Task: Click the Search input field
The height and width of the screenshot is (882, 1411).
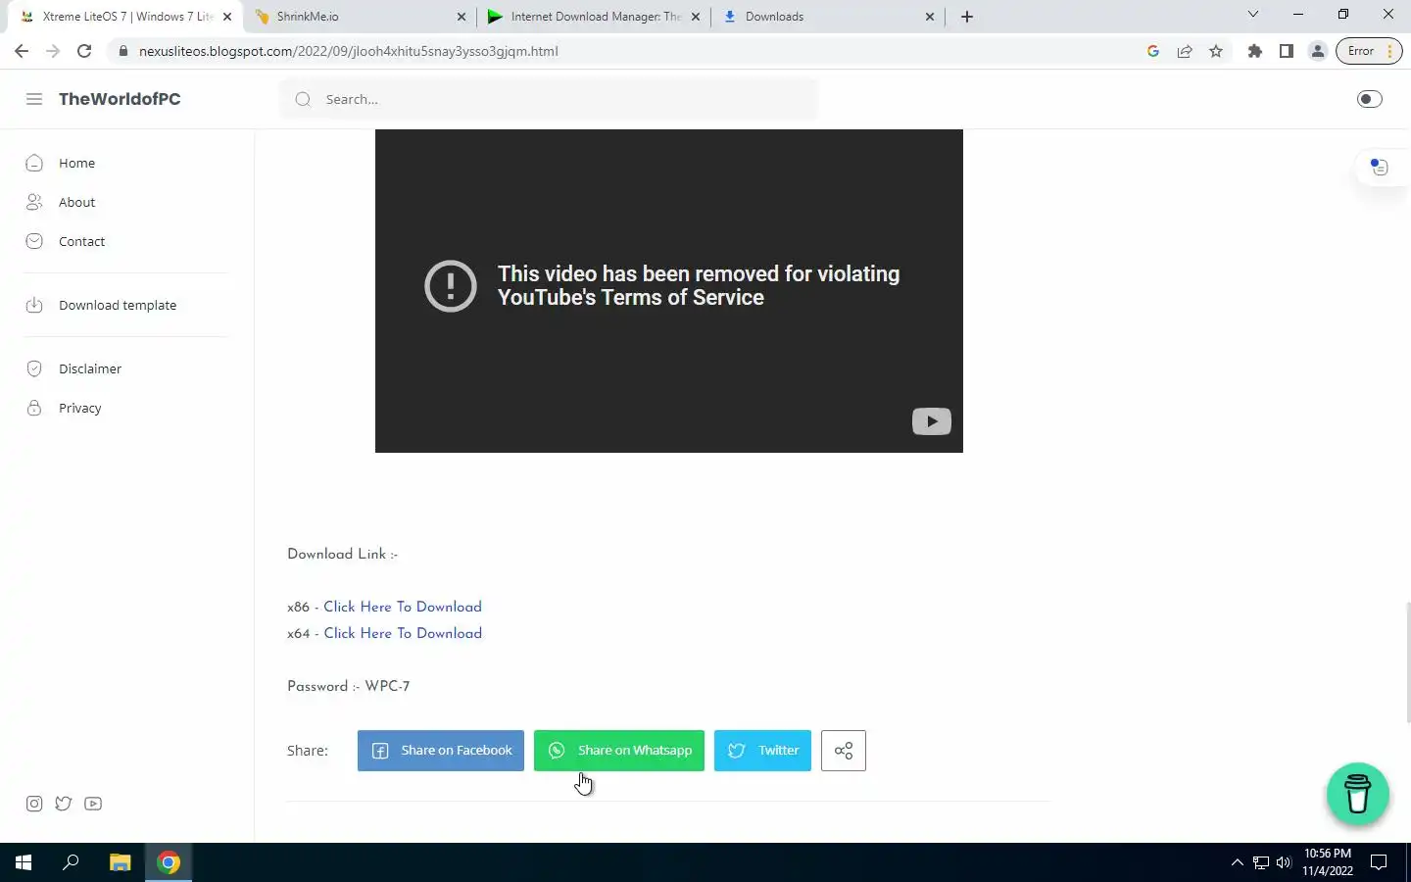Action: [x=549, y=99]
